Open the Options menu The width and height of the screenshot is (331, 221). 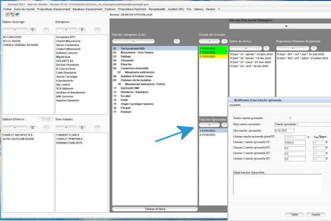pos(198,9)
